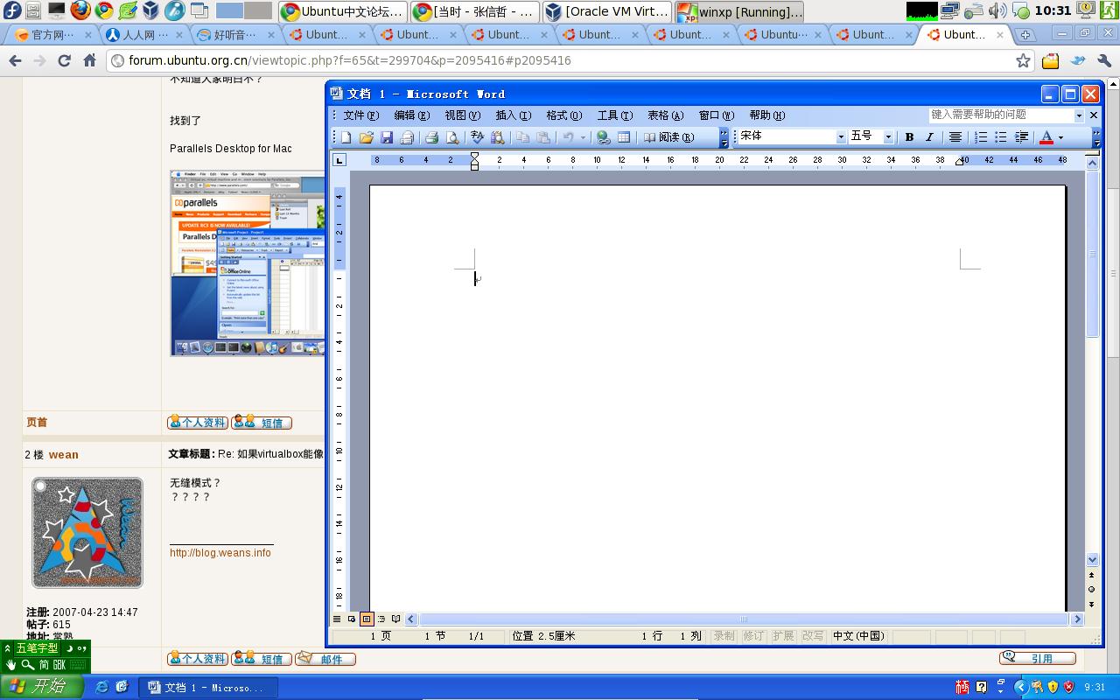Open the blog.weans.info link

click(220, 553)
